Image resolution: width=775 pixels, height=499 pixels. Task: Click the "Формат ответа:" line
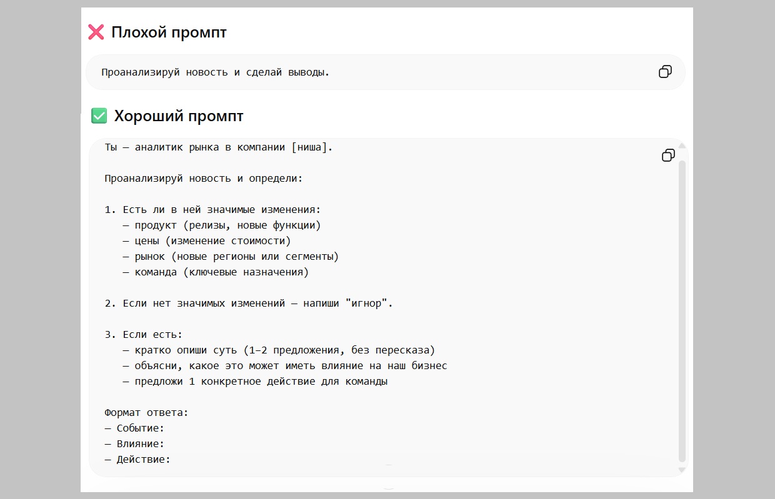click(146, 413)
